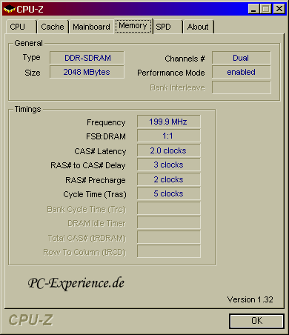Screen dimensions: 289x335
Task: Click the DDR-SDRAM type field
Action: (x=87, y=58)
